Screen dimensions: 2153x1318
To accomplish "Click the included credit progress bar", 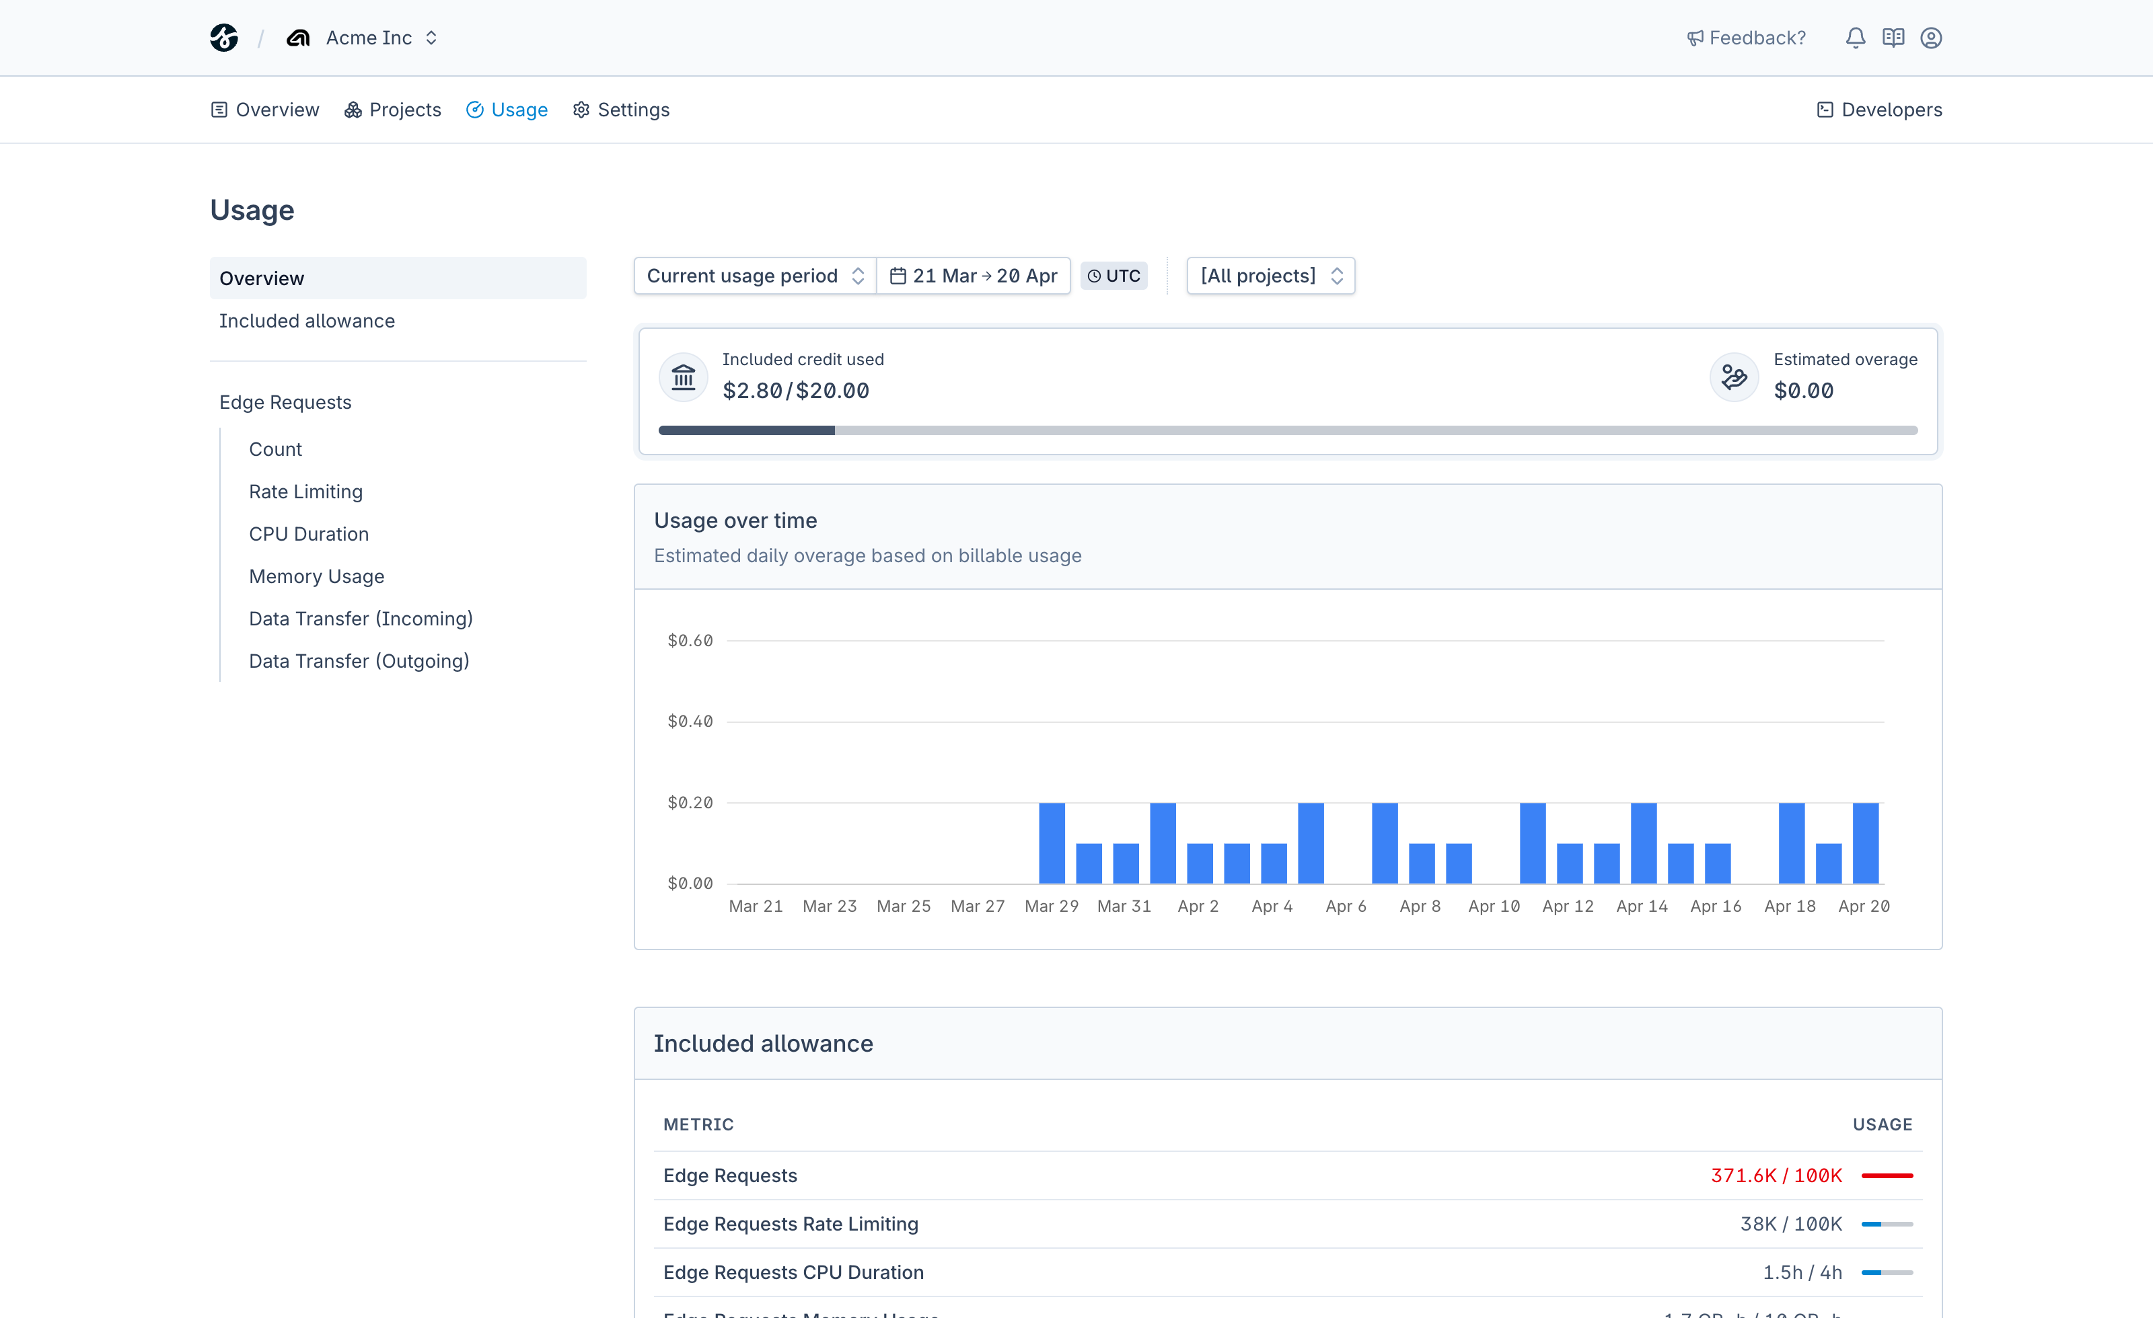I will [x=1288, y=430].
